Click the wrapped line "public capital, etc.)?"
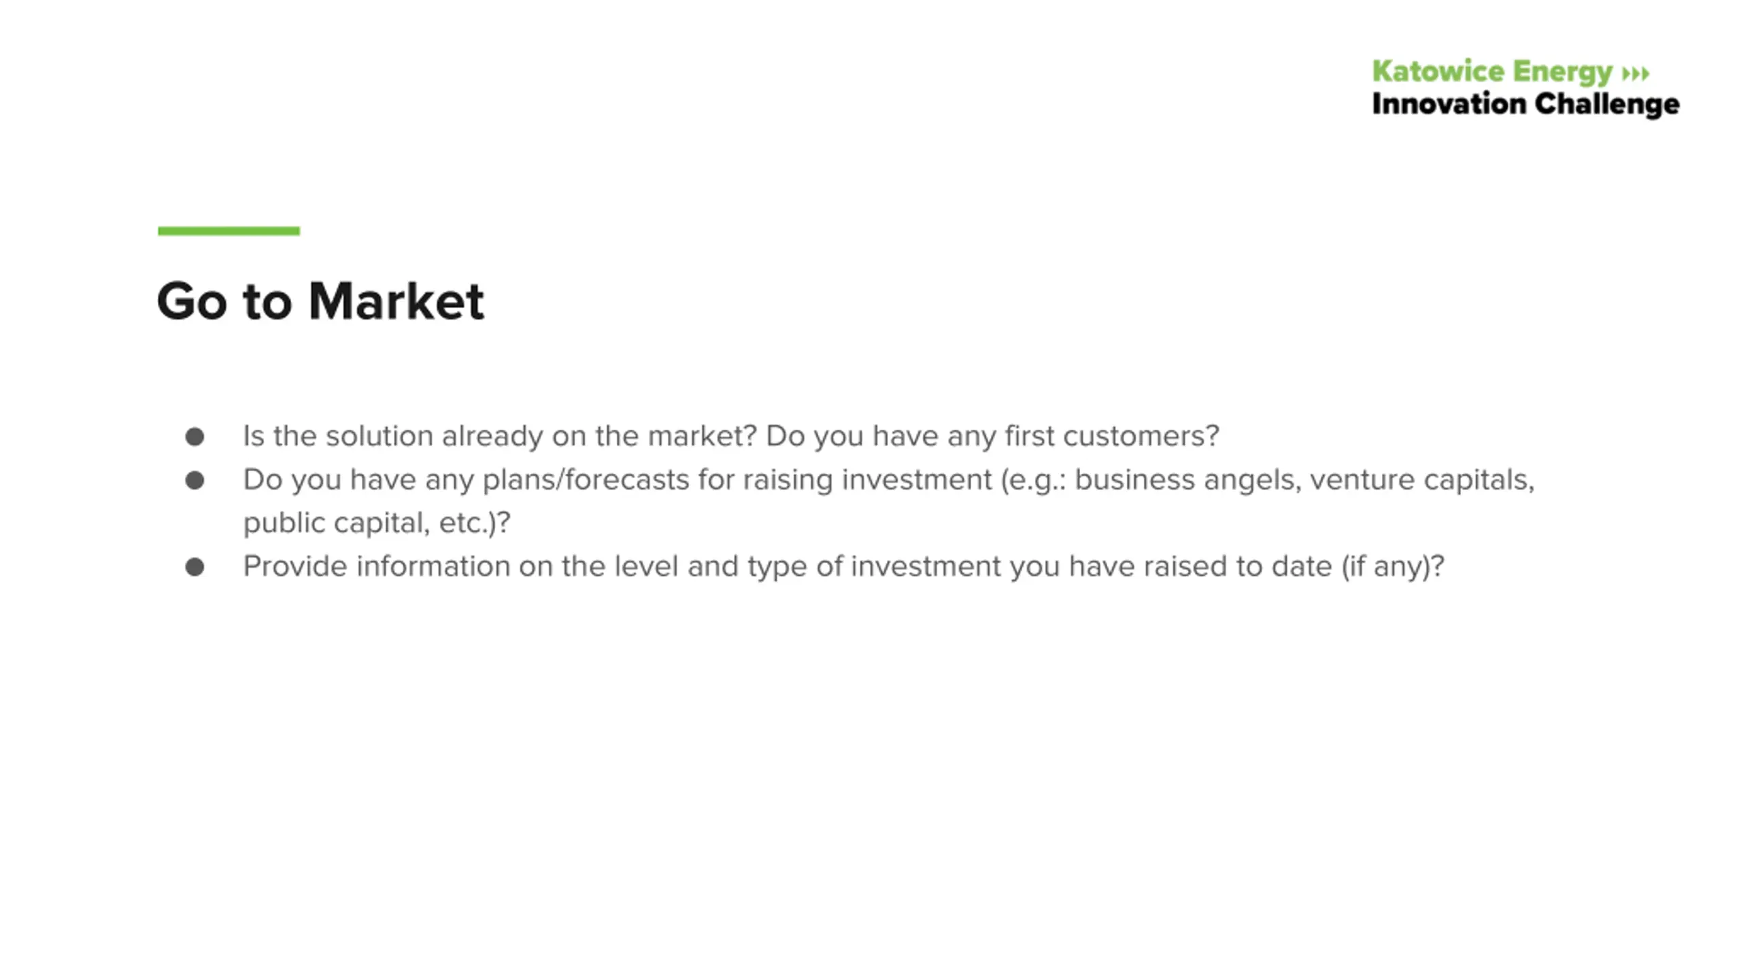The height and width of the screenshot is (979, 1741). (377, 523)
